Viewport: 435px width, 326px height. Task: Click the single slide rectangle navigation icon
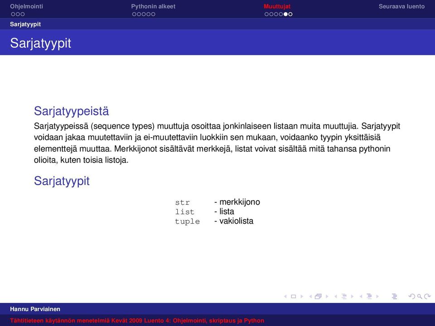coord(294,296)
